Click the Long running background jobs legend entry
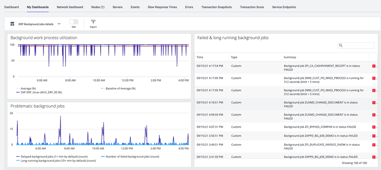Viewport: 381px width, 170px height. pyautogui.click(x=56, y=160)
